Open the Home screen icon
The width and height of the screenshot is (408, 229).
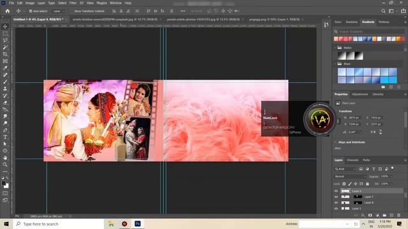point(7,11)
